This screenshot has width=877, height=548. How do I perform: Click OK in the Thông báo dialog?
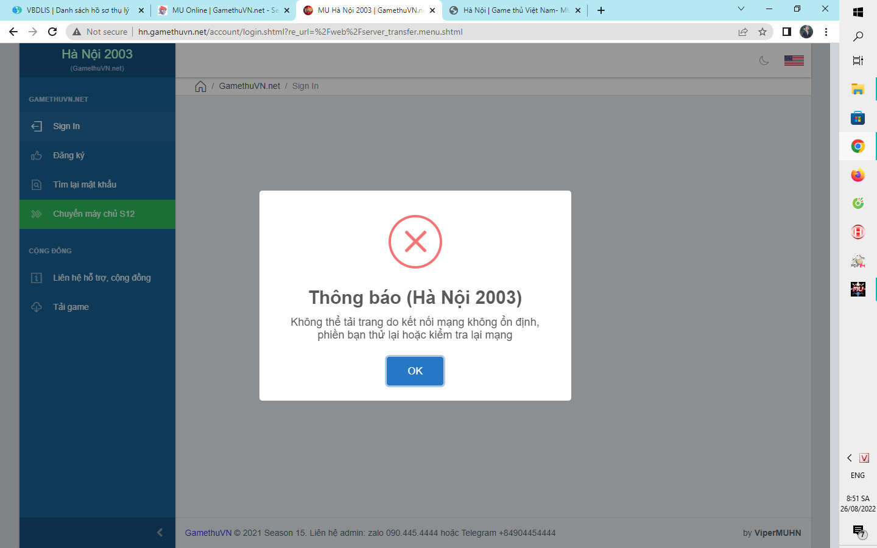(415, 371)
